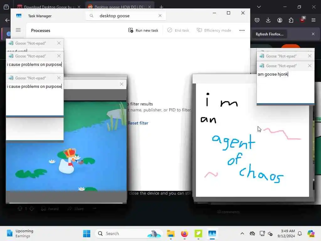Open File Explorer from the taskbar
This screenshot has width=321, height=241.
[171, 233]
